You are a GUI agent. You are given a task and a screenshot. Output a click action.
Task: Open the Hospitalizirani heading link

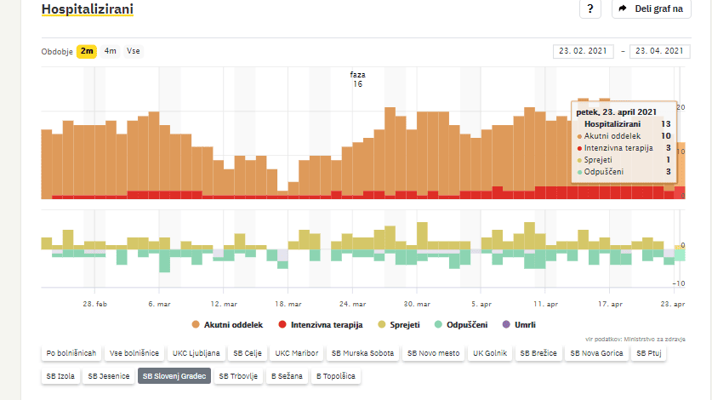click(x=87, y=9)
